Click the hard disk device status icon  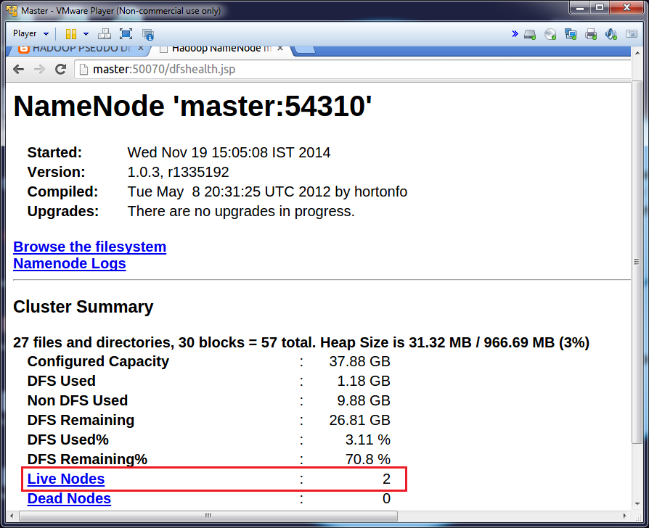[530, 34]
